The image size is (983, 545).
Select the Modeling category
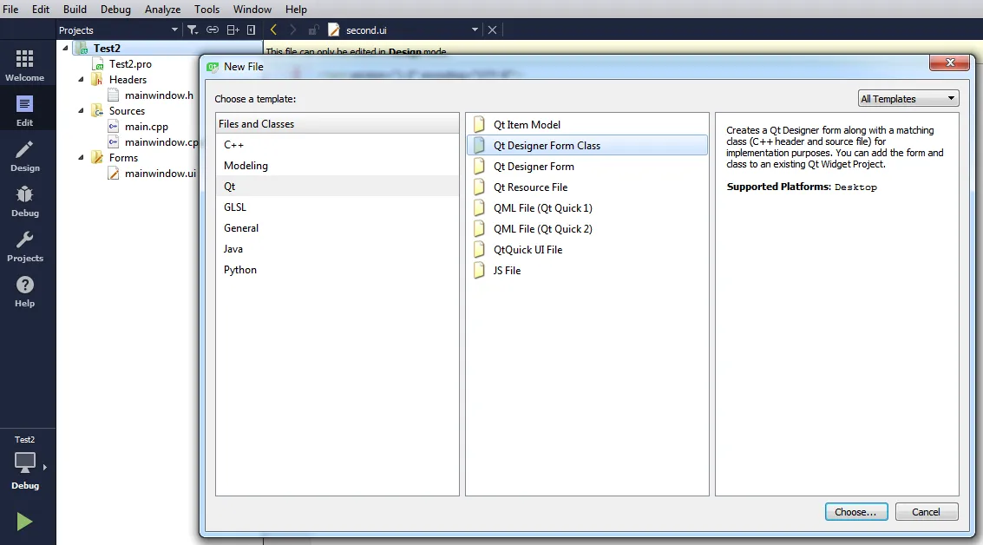(337, 165)
